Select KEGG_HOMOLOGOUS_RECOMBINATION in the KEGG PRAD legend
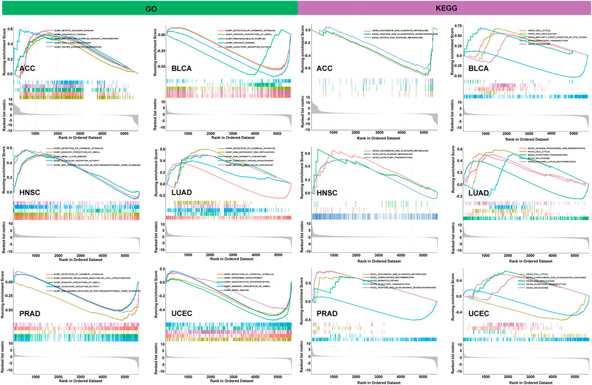 pos(392,277)
